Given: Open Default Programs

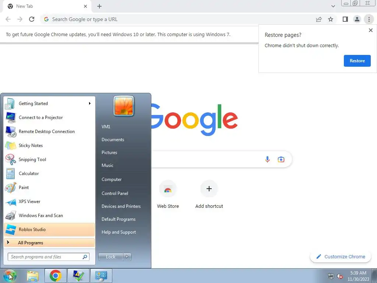Looking at the screenshot, I should 118,219.
